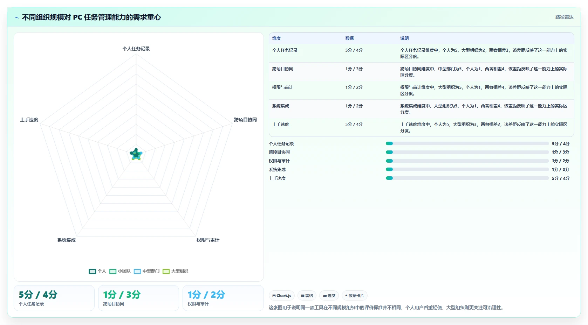The image size is (588, 325).
Task: Click the 跨项目协同 progress bar
Action: [467, 152]
